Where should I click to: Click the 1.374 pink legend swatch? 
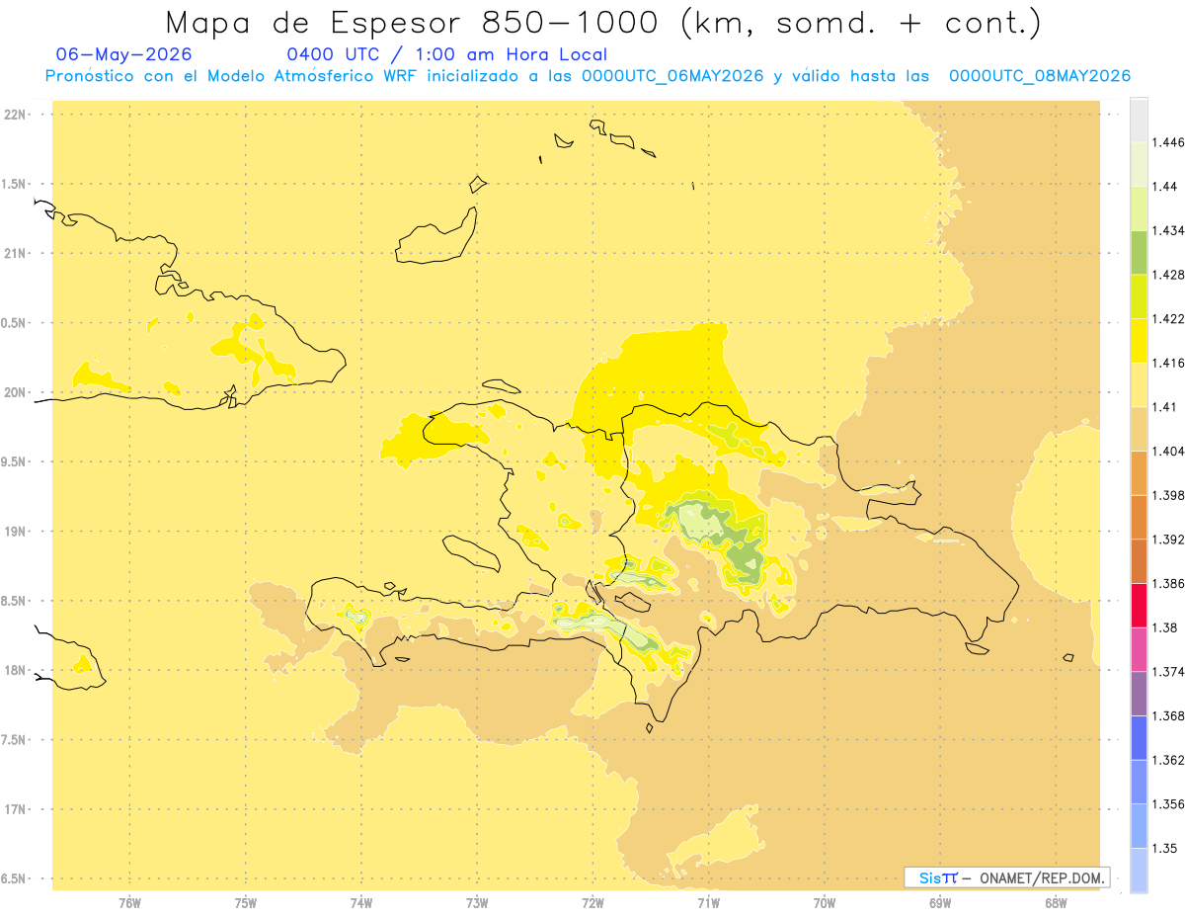click(1139, 649)
